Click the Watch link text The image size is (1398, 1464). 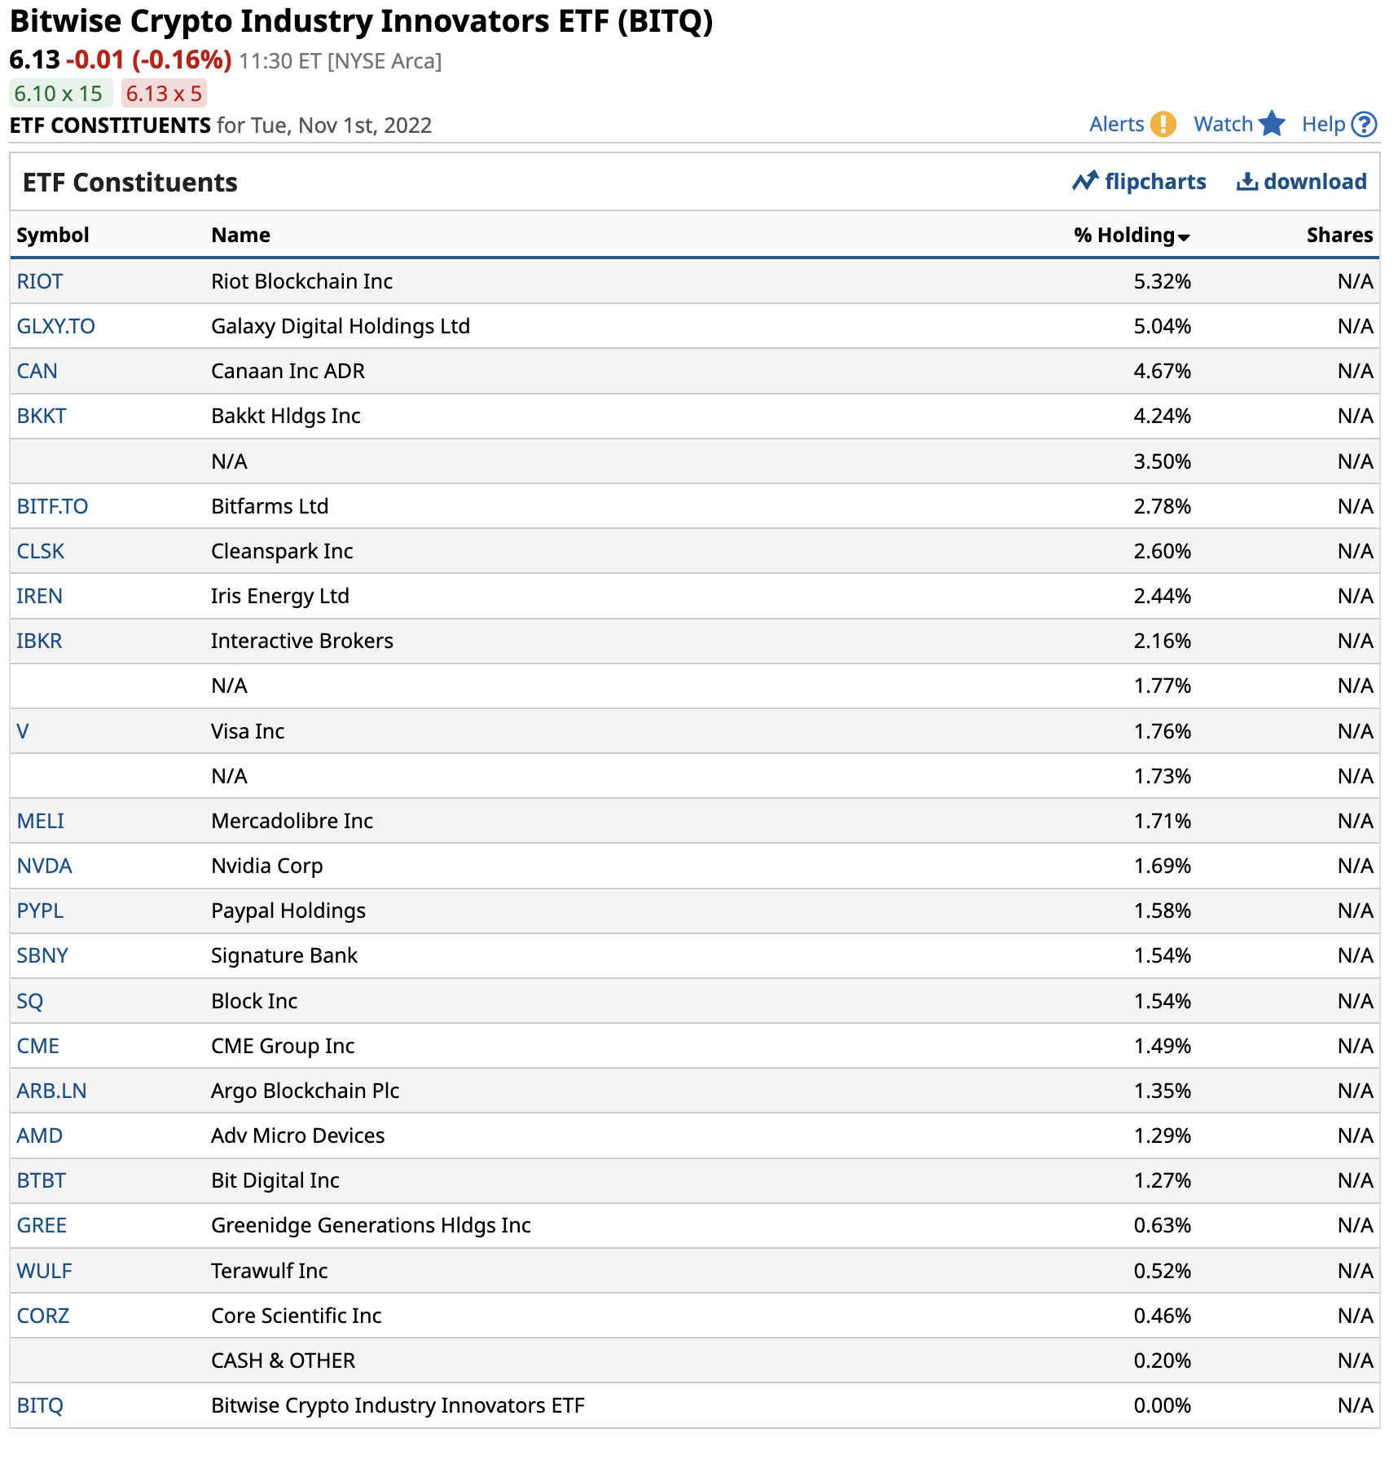tap(1223, 125)
